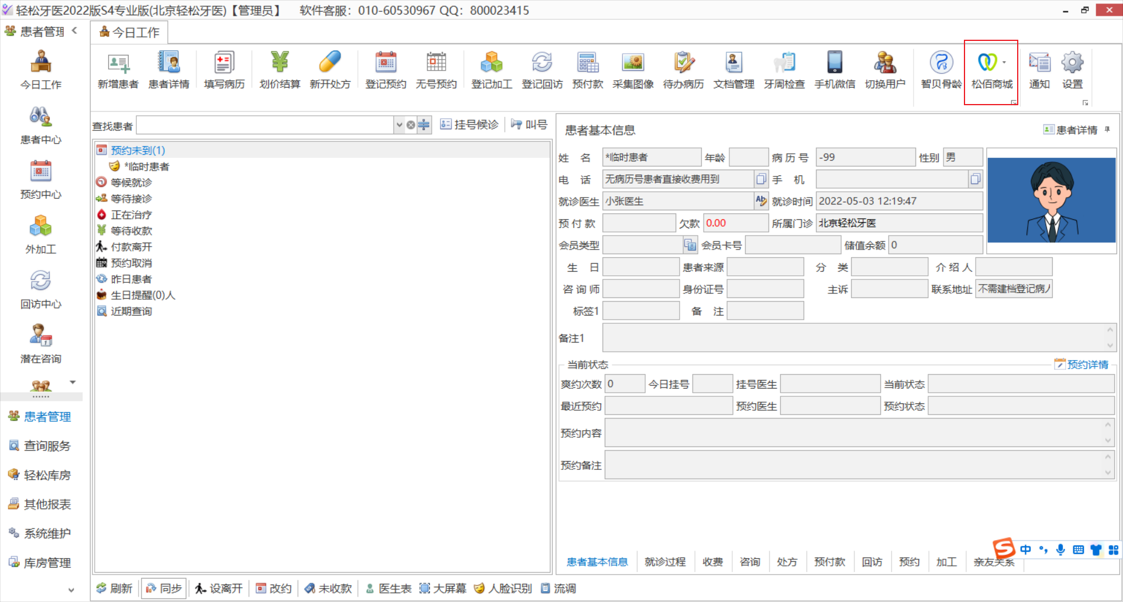The image size is (1123, 602).
Task: Switch to the 回访 tab
Action: point(872,562)
